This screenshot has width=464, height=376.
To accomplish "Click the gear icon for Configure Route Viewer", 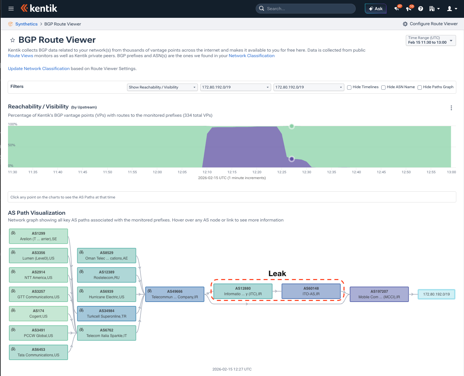I will pyautogui.click(x=405, y=24).
